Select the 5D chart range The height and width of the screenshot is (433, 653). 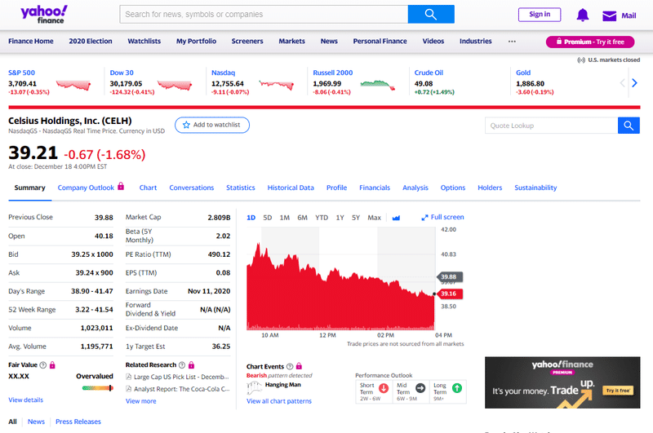(x=268, y=218)
